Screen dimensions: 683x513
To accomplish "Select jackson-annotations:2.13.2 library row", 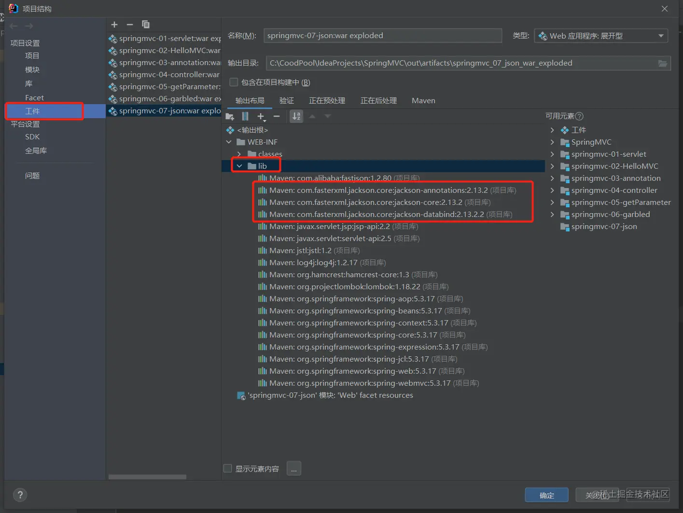I will pos(387,190).
